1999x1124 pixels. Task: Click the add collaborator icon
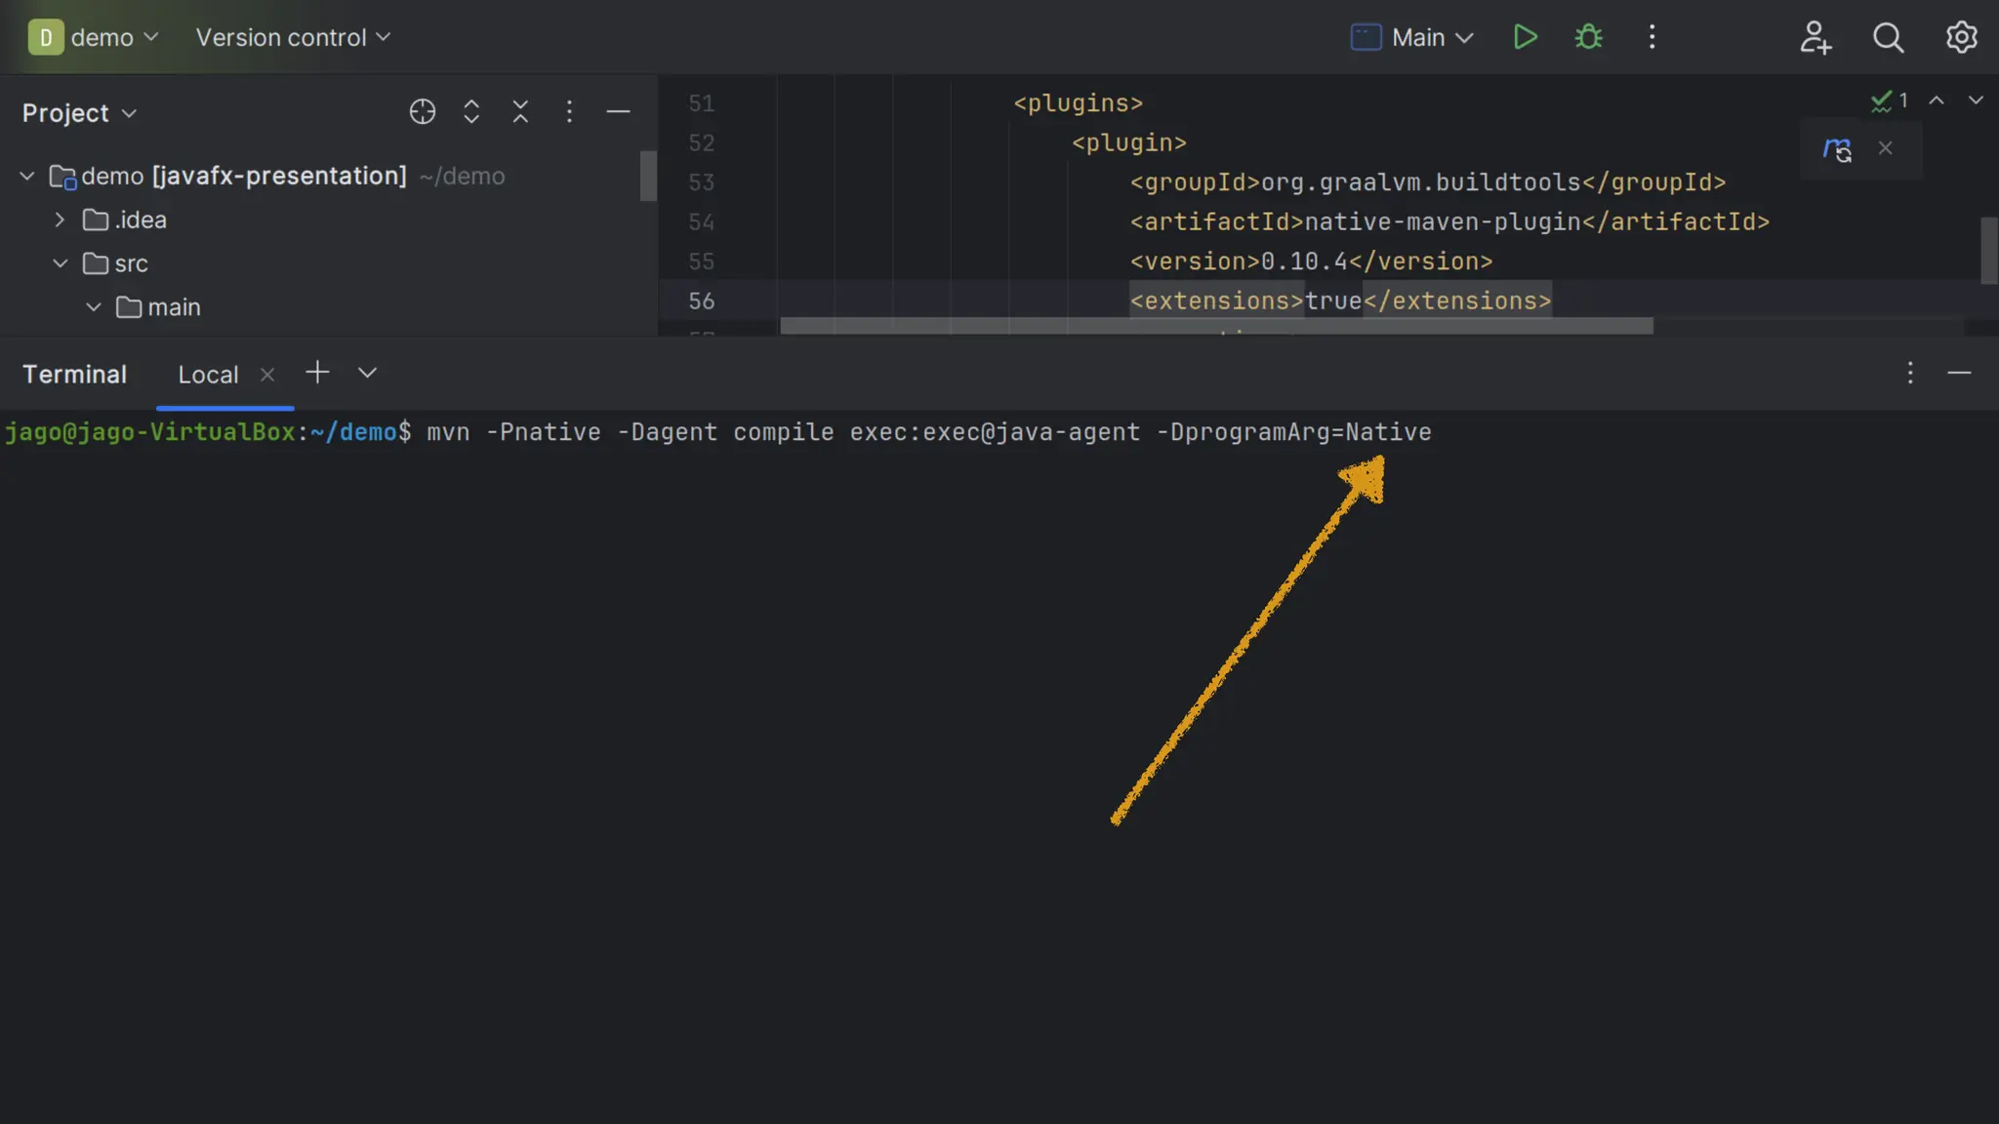[x=1815, y=37]
